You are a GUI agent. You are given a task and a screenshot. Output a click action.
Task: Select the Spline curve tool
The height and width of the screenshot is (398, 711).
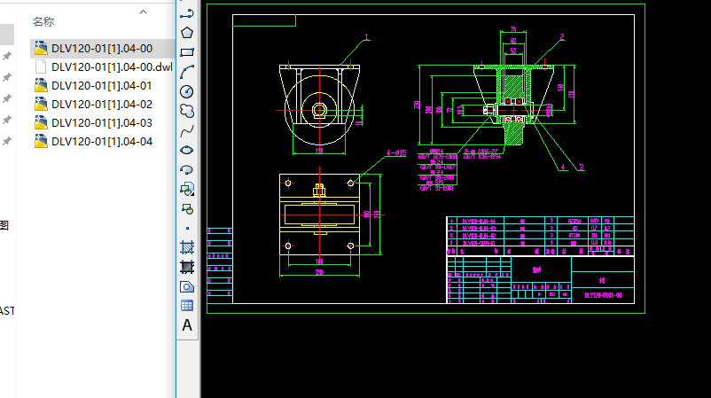187,130
